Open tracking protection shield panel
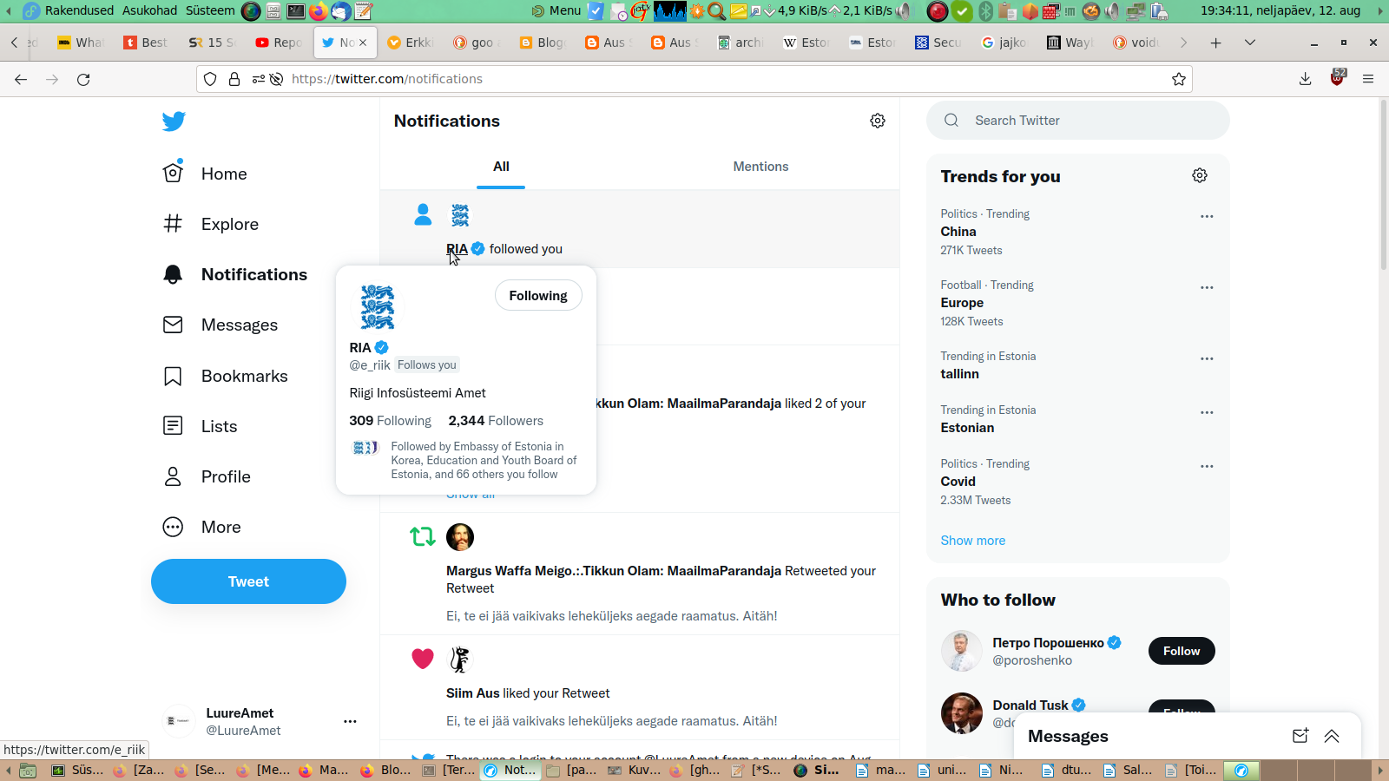Viewport: 1389px width, 781px height. point(210,79)
